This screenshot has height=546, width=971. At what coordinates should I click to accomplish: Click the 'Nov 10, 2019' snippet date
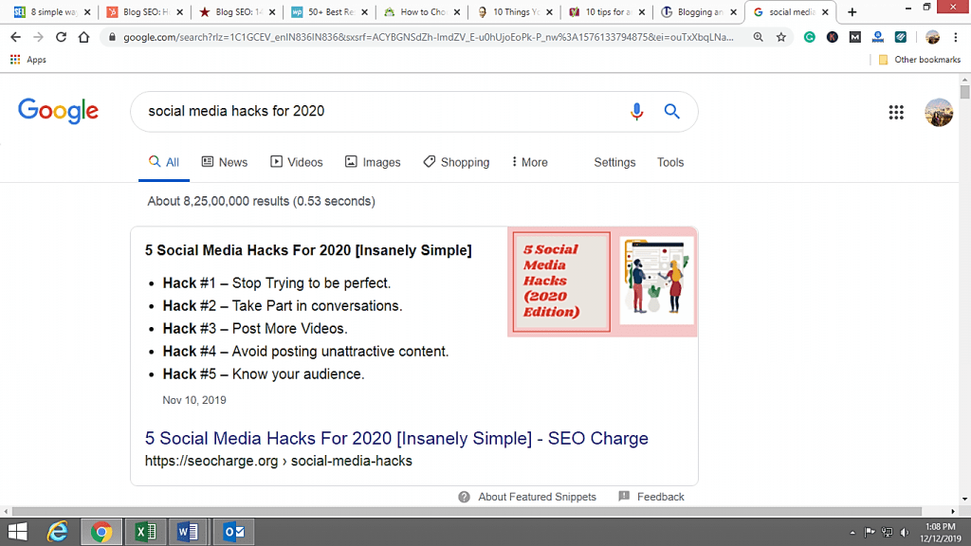pyautogui.click(x=194, y=400)
